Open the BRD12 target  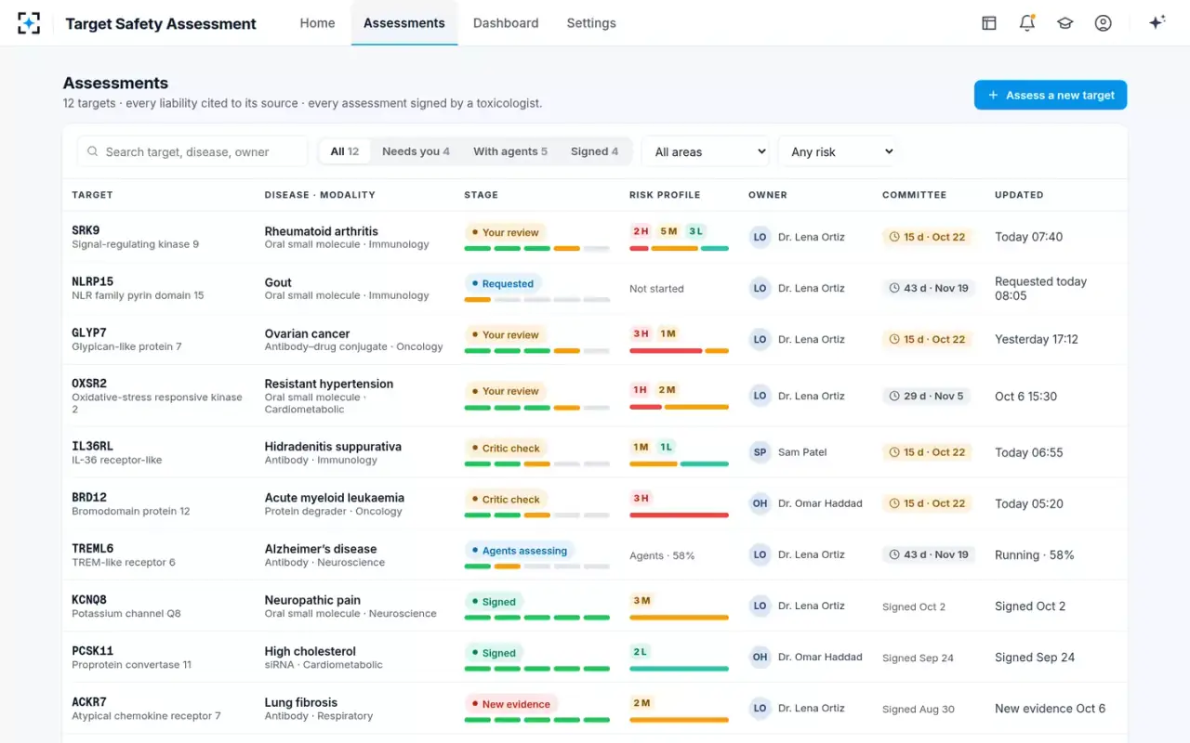[595, 503]
